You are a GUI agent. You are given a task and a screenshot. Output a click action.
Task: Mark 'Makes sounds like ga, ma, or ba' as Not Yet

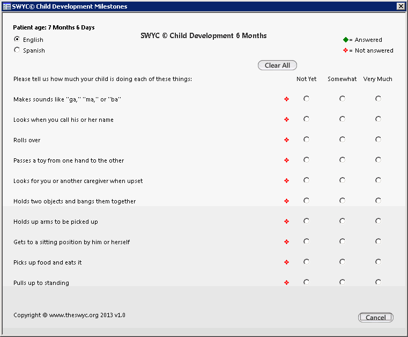click(306, 99)
